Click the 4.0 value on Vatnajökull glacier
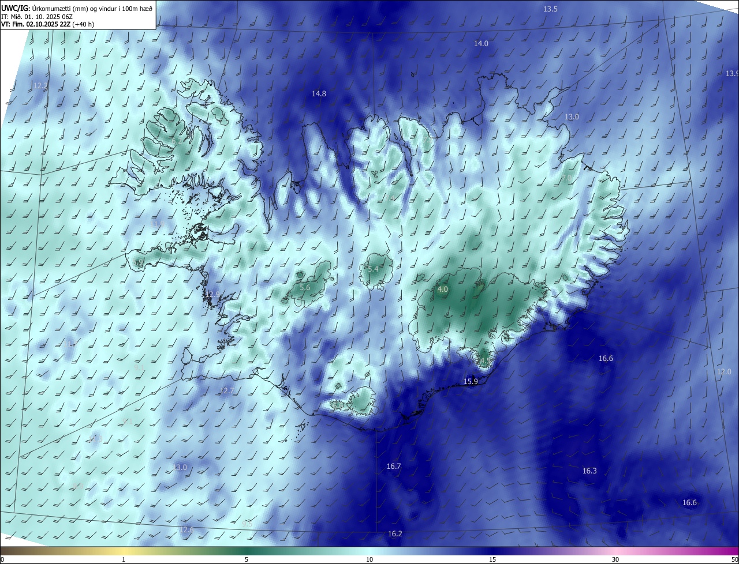 [443, 289]
